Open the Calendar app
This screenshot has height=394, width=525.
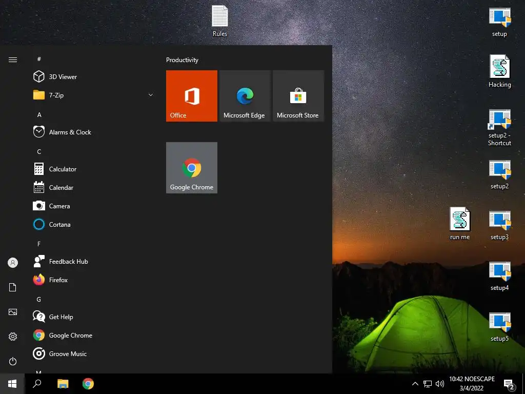click(93, 188)
